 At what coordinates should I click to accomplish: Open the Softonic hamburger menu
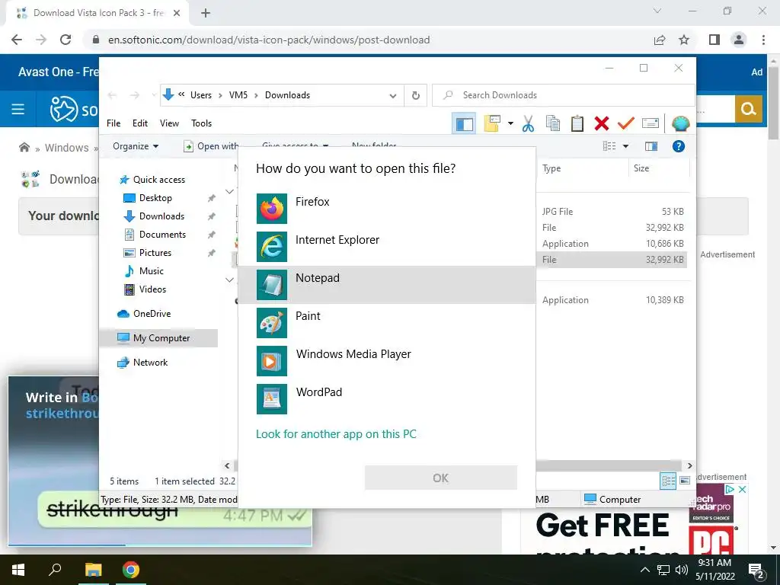[18, 109]
